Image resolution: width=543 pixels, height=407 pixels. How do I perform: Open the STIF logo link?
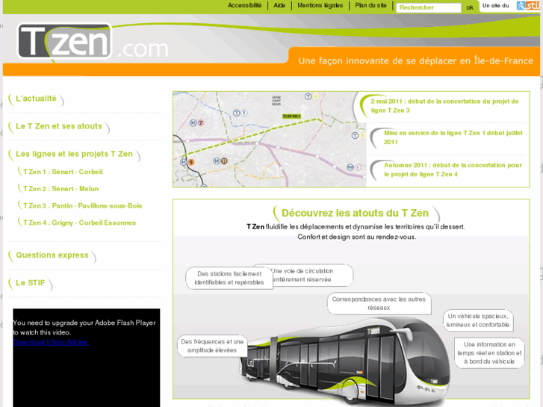click(x=528, y=5)
